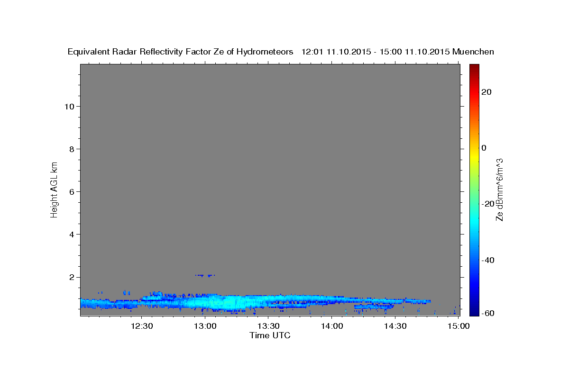This screenshot has width=569, height=379.
Task: Click the height tick label 6
Action: (71, 191)
